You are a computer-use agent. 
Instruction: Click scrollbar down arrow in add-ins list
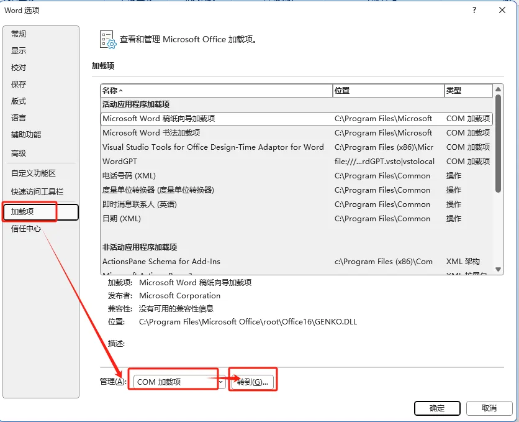pyautogui.click(x=498, y=269)
